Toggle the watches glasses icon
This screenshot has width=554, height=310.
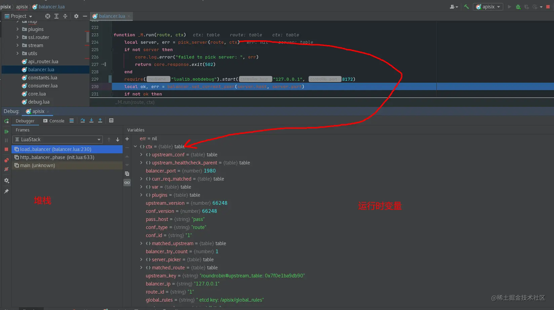[127, 183]
